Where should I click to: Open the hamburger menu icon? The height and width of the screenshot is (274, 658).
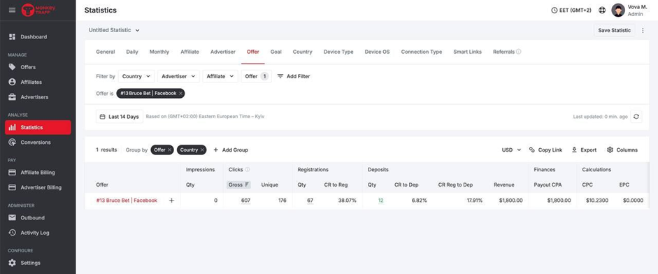(x=12, y=10)
